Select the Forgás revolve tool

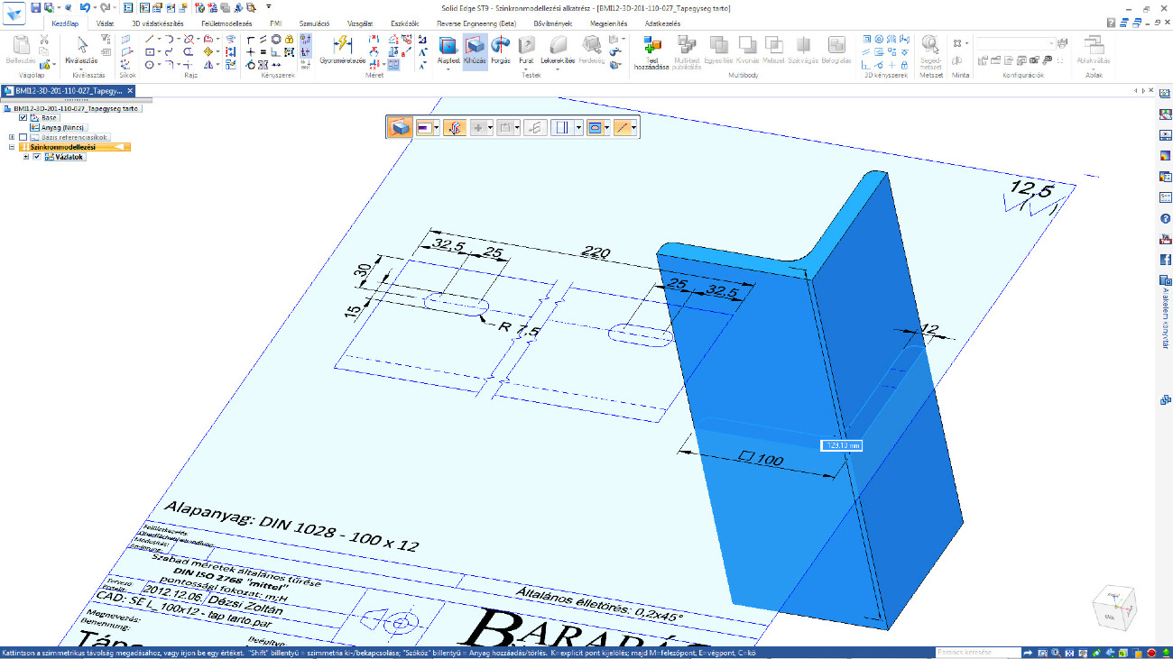500,50
